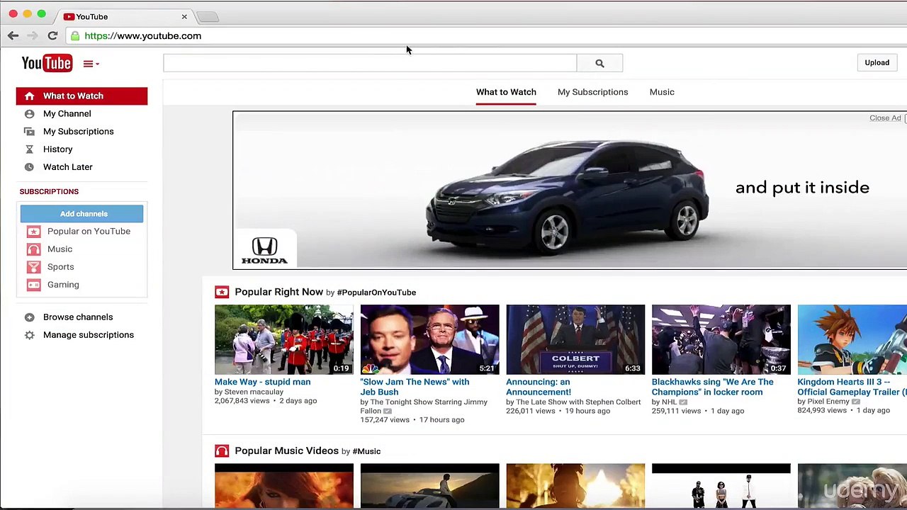
Task: Open the Popular Right Now section heading
Action: tap(278, 292)
